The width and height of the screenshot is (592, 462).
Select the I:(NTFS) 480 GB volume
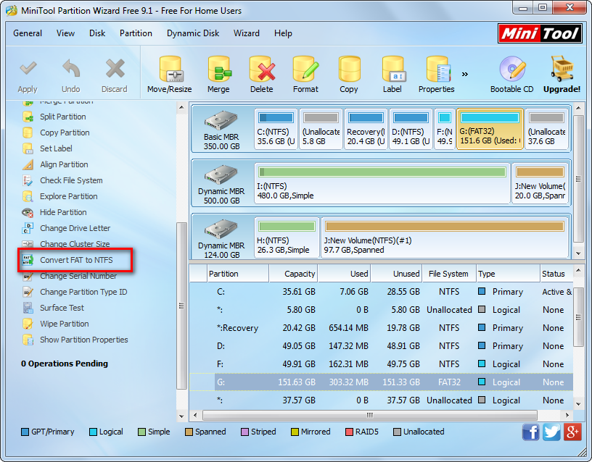pyautogui.click(x=382, y=183)
